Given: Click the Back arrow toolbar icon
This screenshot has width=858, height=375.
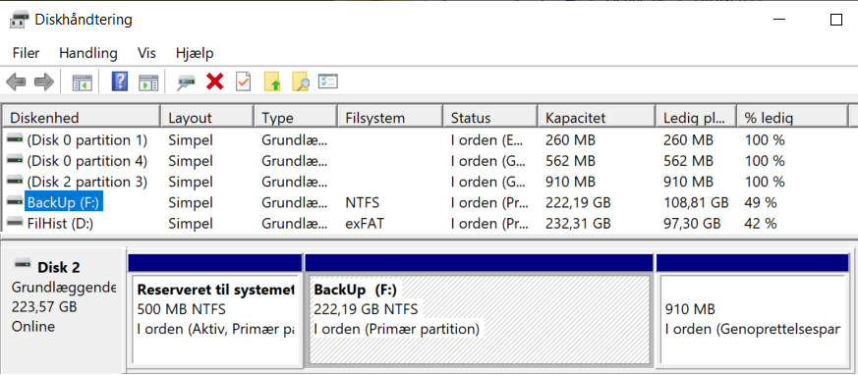Looking at the screenshot, I should pos(16,82).
